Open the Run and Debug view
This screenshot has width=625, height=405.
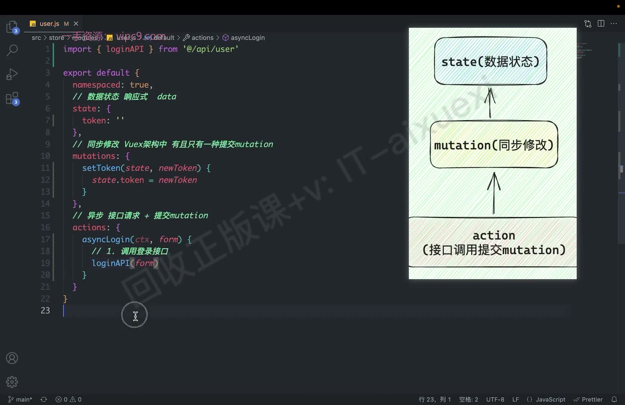[12, 74]
